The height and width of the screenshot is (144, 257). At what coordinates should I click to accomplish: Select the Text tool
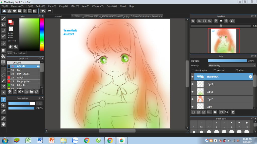tap(3, 99)
